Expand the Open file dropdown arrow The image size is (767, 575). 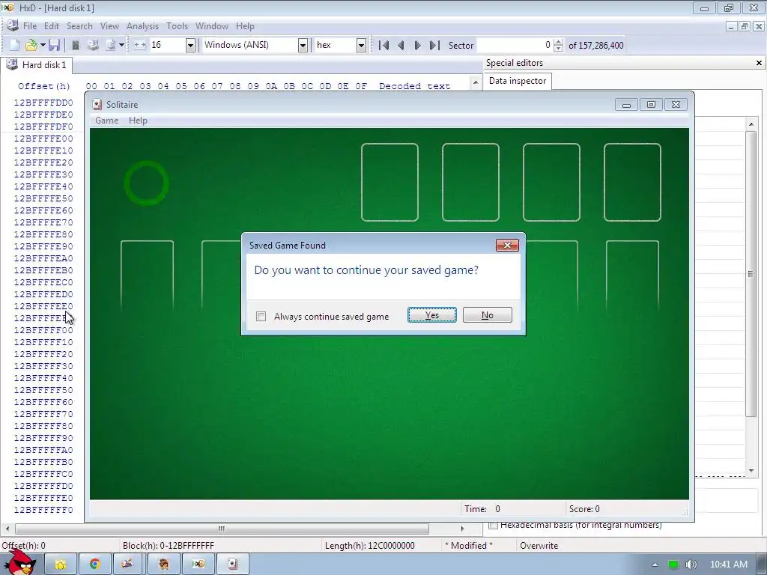43,45
